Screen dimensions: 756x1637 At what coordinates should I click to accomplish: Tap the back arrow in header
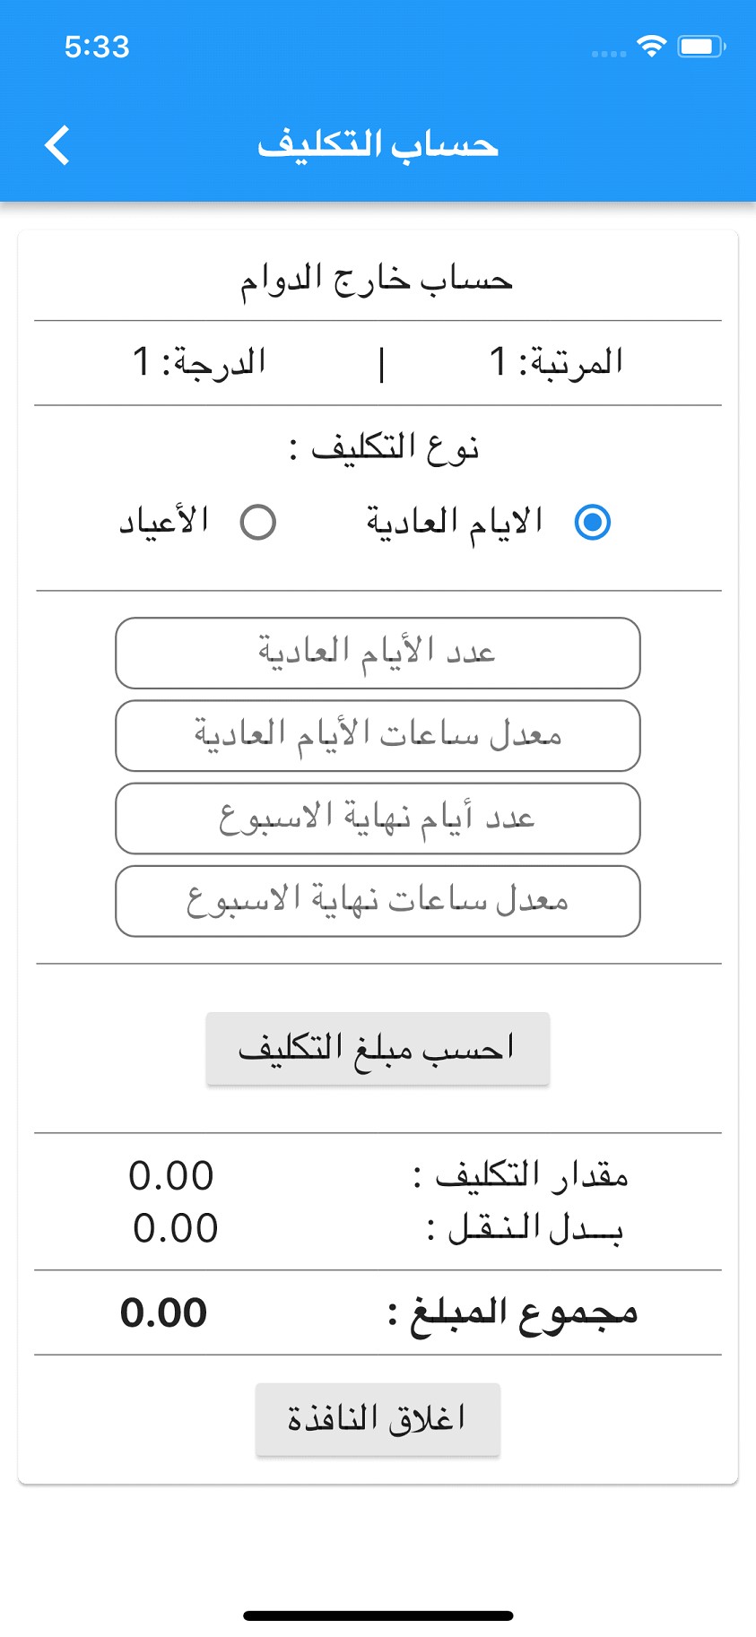tap(57, 145)
